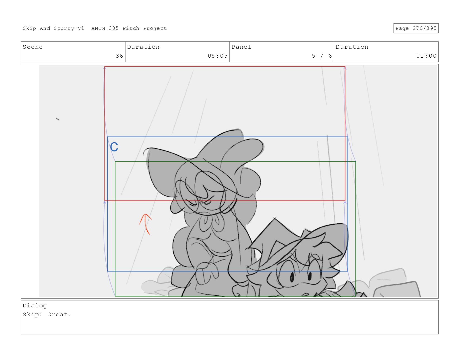The image size is (460, 355).
Task: Select the 'Page 270/395' page indicator
Action: [416, 28]
